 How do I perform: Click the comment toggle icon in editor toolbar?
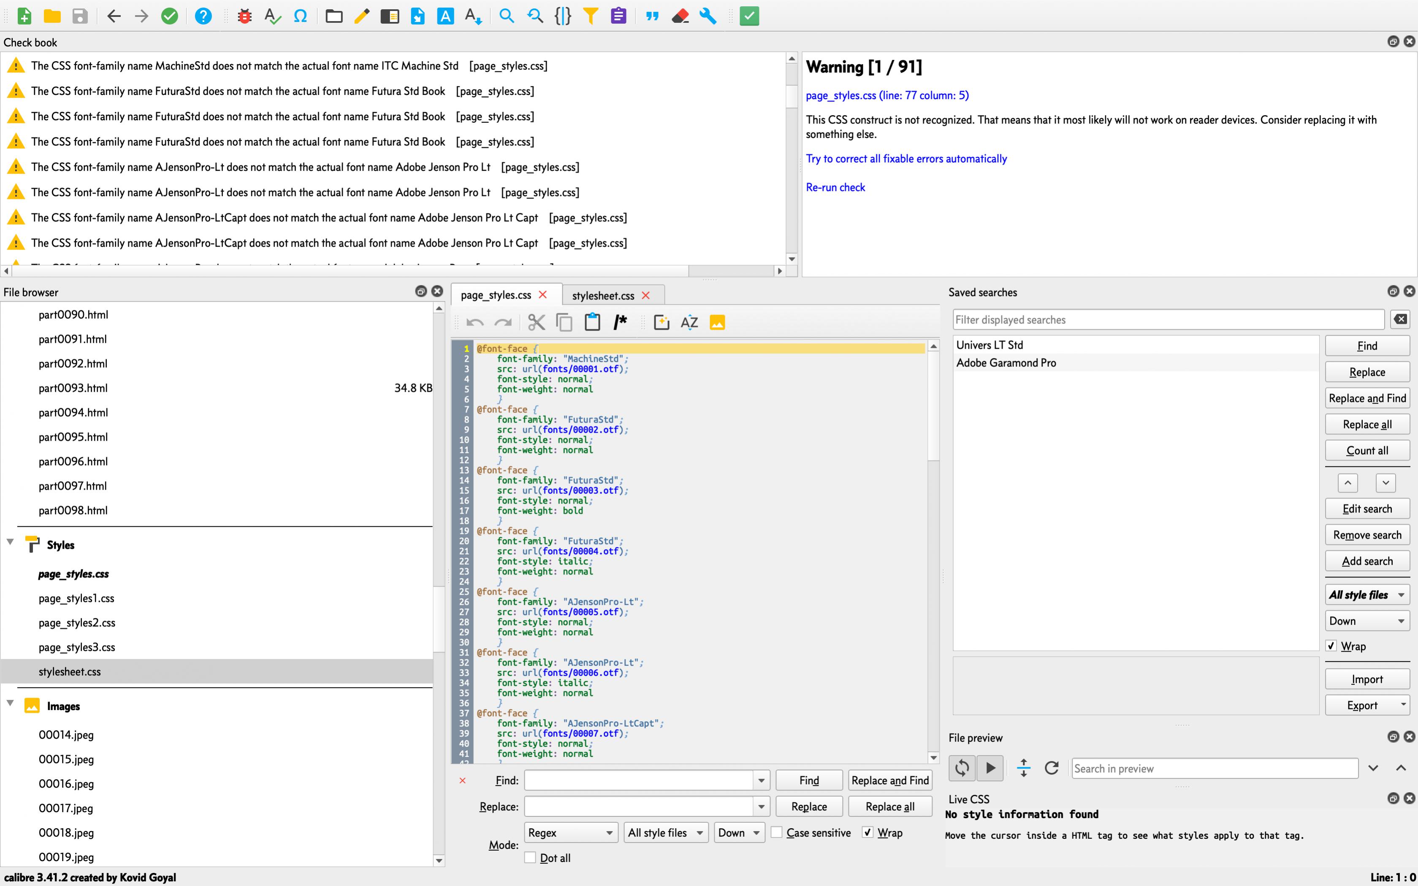(620, 322)
